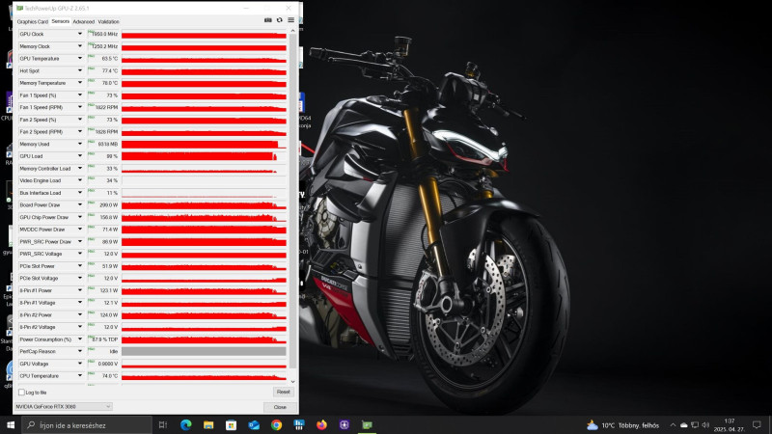Click the gray PerfCap Reason bar
Viewport: 772px width, 434px height.
click(x=204, y=351)
